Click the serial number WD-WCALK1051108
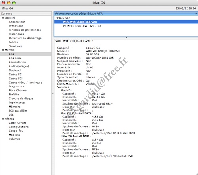198x175 pixels. (x=99, y=58)
